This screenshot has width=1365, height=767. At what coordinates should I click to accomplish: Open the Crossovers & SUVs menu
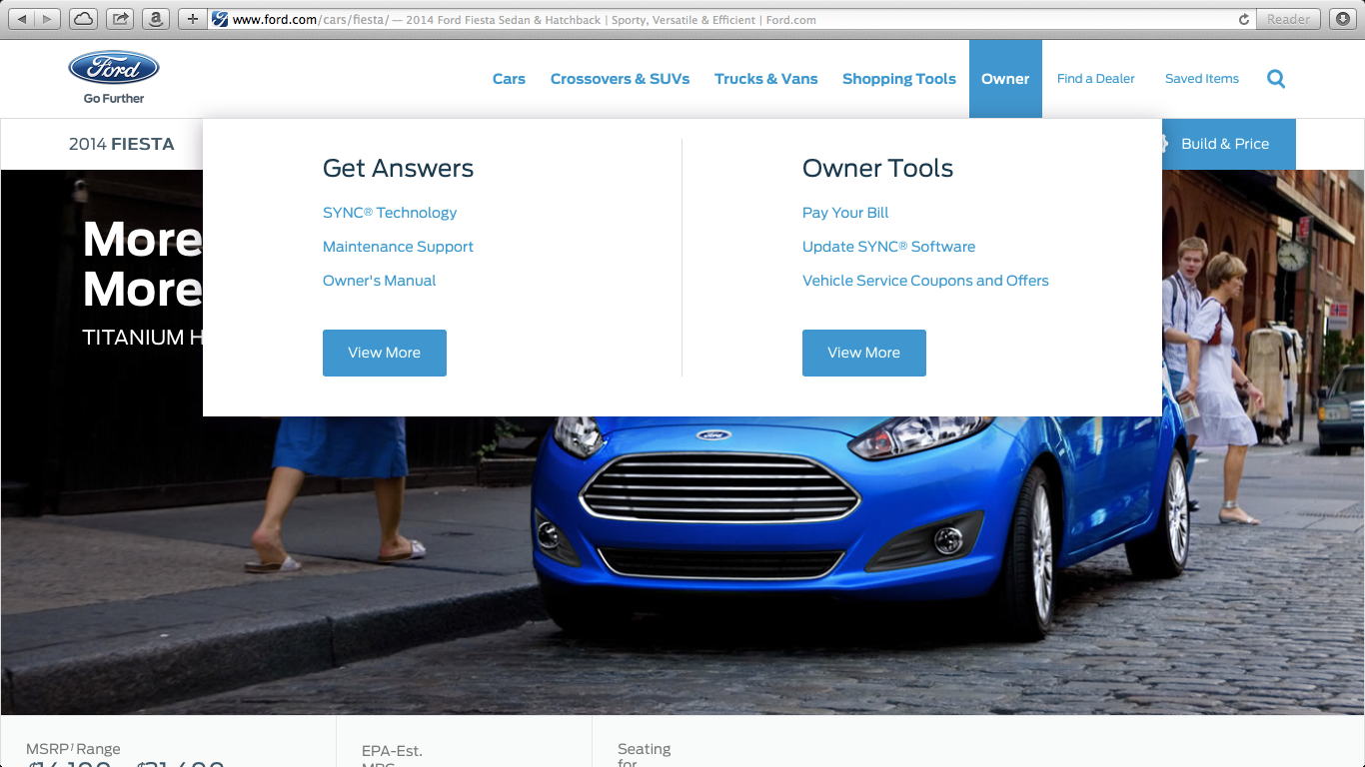(620, 79)
